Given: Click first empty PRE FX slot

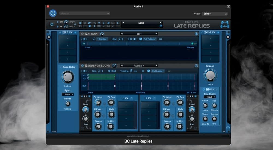Looking at the screenshot, I should (68, 38).
